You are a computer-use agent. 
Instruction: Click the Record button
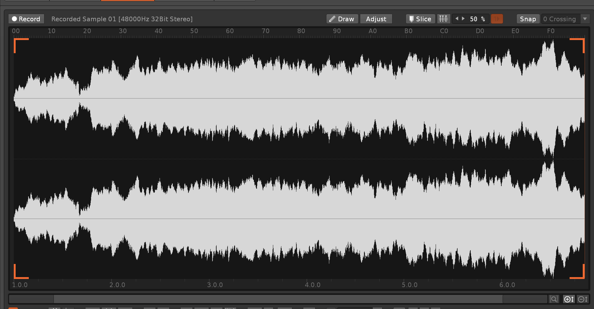click(26, 19)
